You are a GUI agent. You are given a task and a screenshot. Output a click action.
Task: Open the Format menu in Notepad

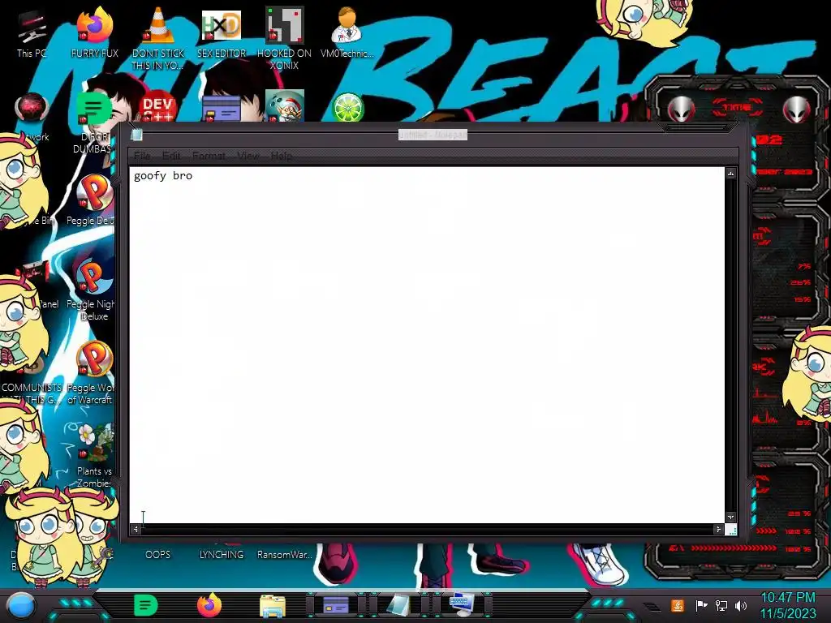coord(209,156)
